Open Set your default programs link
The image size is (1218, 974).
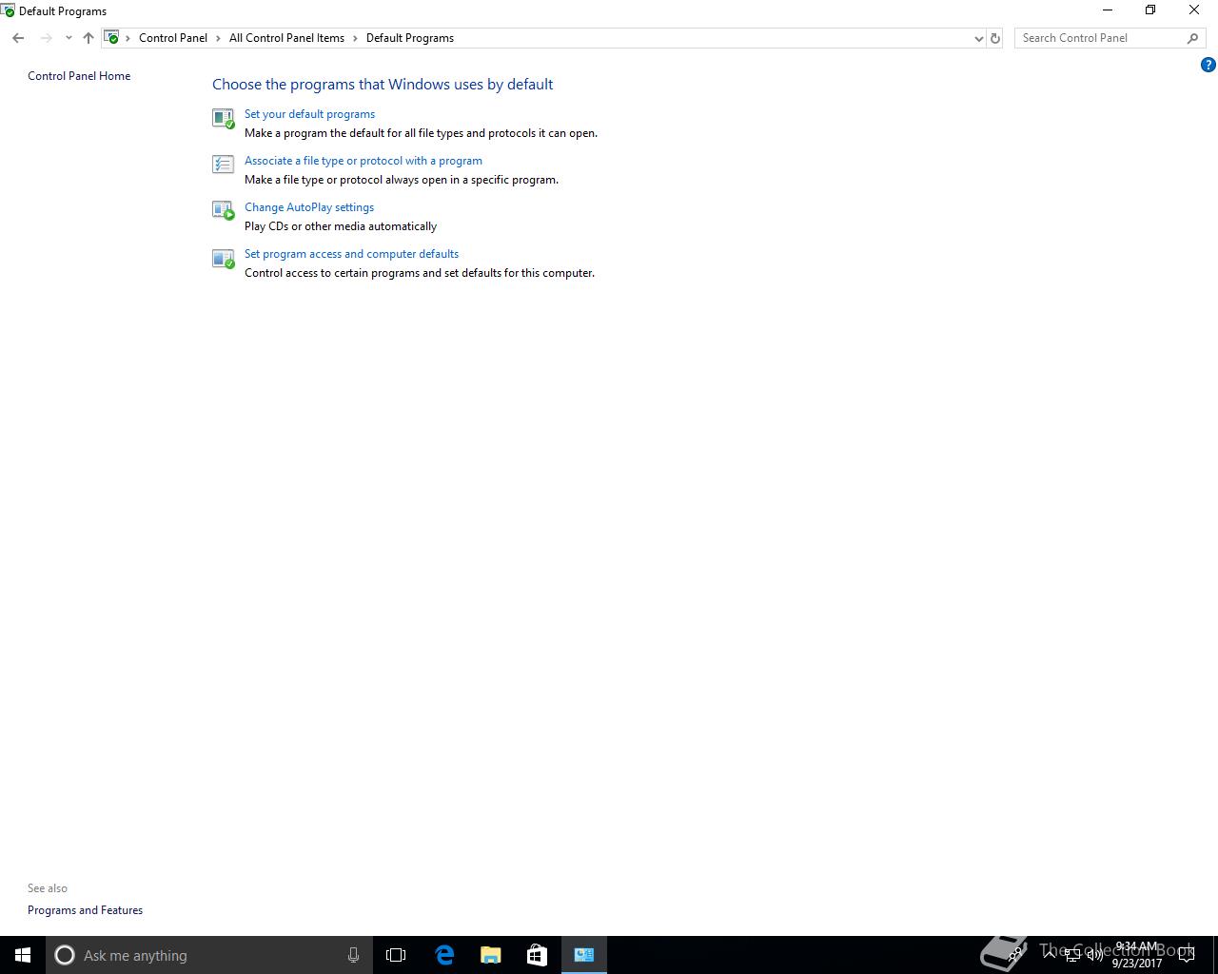tap(309, 114)
